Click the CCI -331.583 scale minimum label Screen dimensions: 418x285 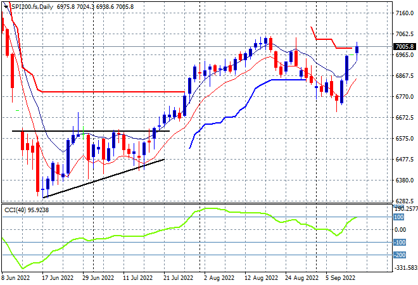point(406,267)
